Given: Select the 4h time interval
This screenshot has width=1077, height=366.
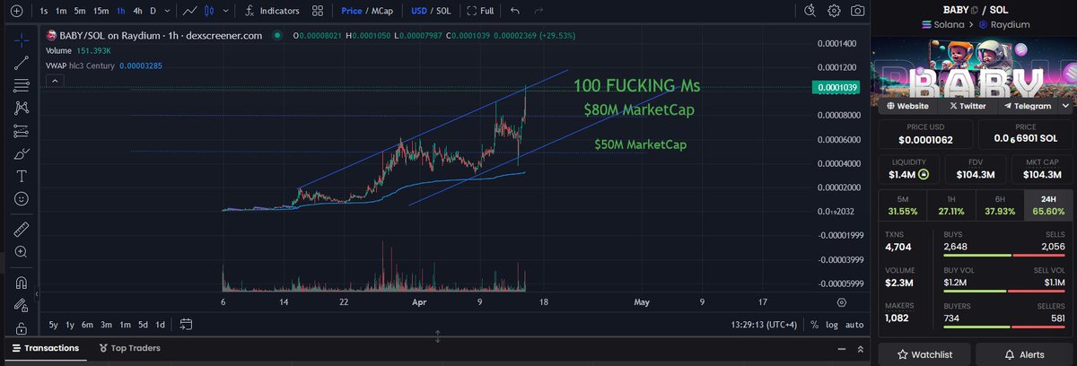Looking at the screenshot, I should pyautogui.click(x=137, y=11).
